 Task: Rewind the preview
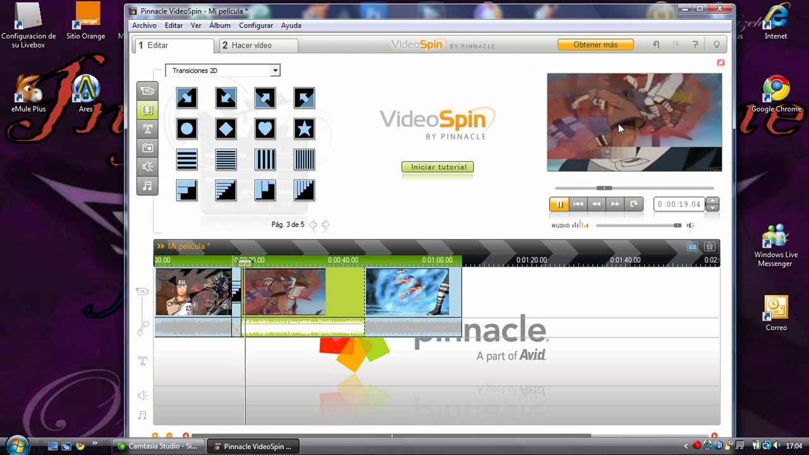click(597, 204)
